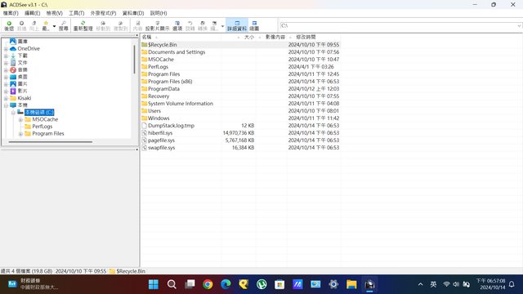Open Google Chrome from the taskbar
The image size is (523, 294).
[208, 284]
